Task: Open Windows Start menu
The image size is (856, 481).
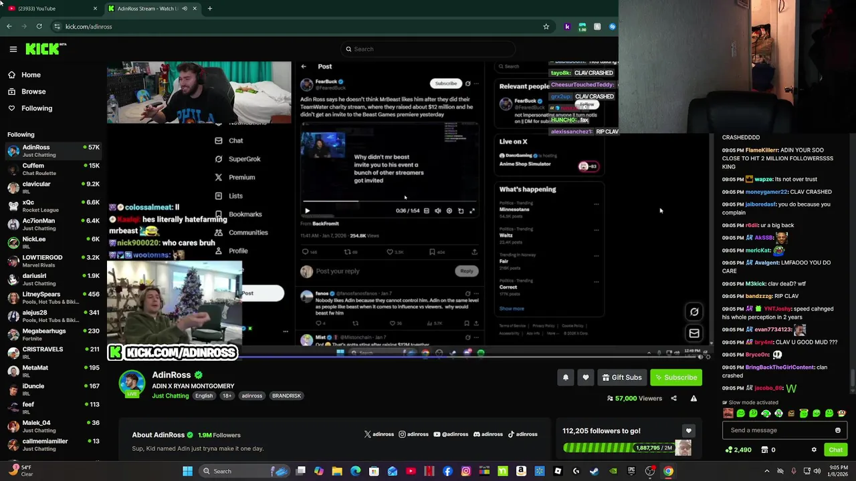Action: click(x=188, y=471)
